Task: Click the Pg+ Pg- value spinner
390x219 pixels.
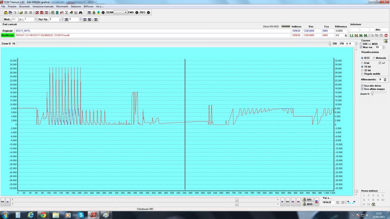Action: [x=62, y=19]
